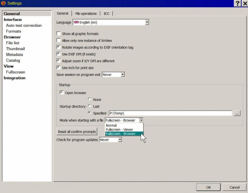Click the startup directory path field
Screen dimensions: 248x193
[170, 113]
